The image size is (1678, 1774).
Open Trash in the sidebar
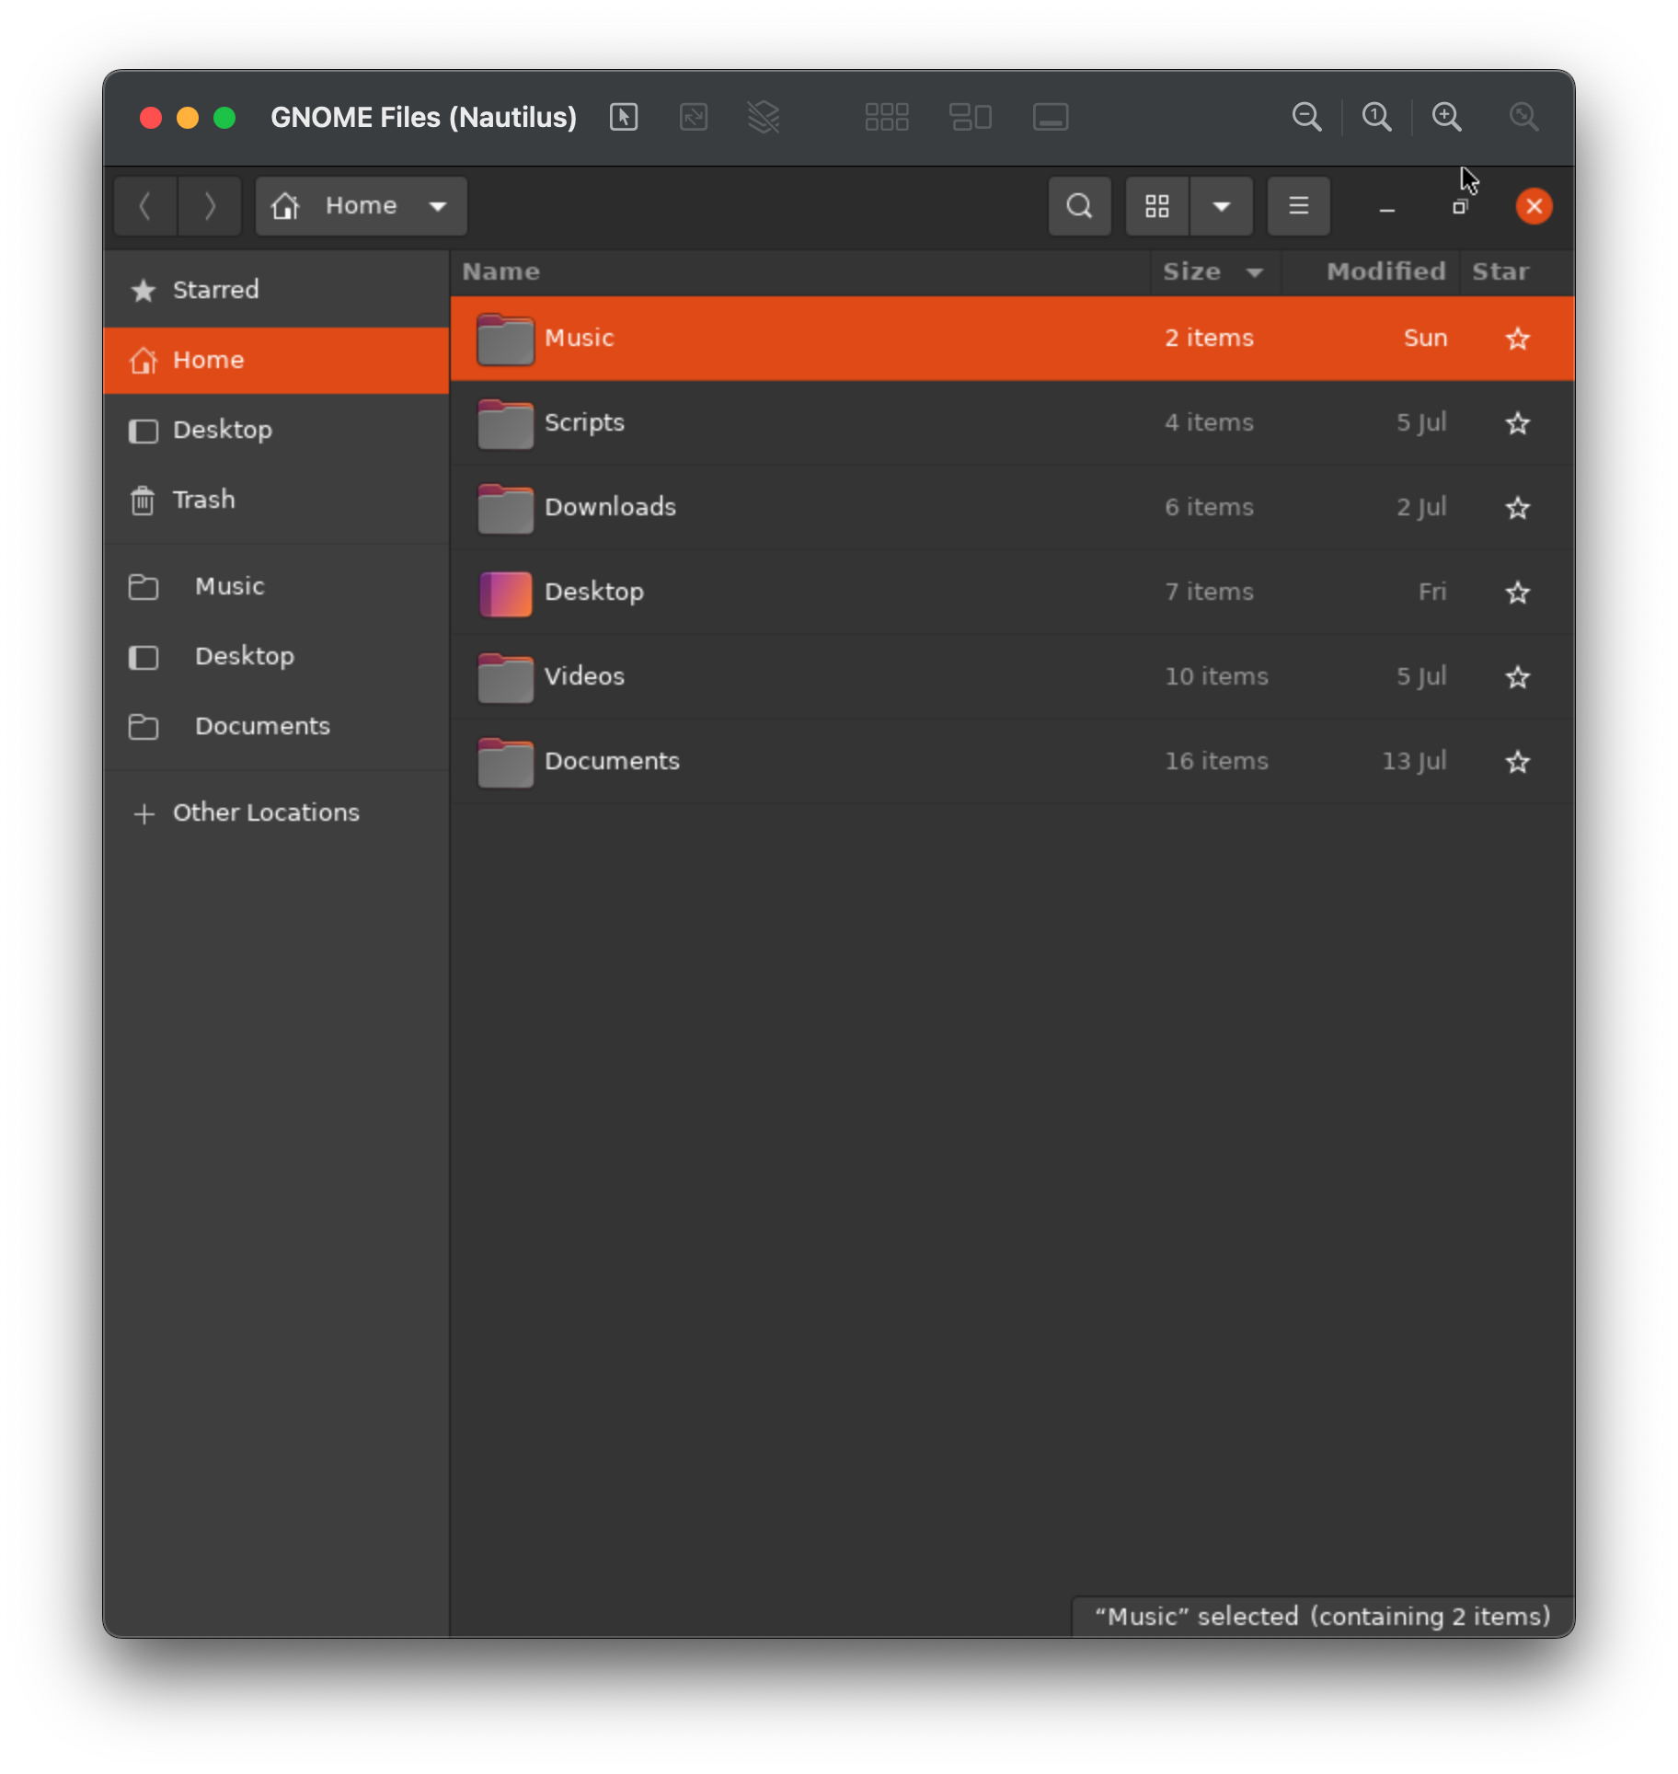[276, 500]
